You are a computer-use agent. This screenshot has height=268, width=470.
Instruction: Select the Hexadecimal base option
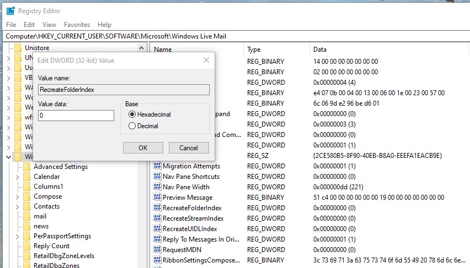point(132,114)
